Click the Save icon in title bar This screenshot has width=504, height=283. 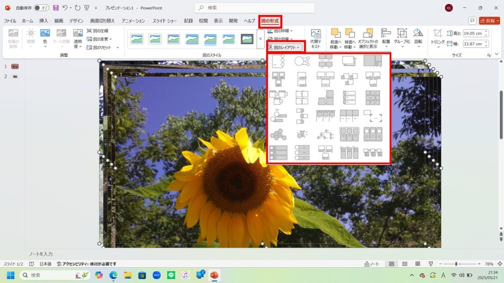(x=56, y=8)
